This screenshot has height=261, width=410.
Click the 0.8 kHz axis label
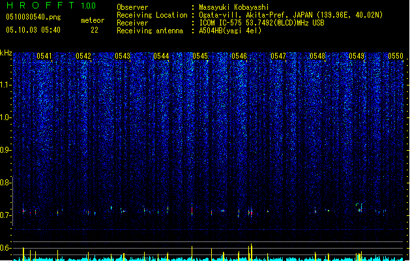(x=5, y=183)
